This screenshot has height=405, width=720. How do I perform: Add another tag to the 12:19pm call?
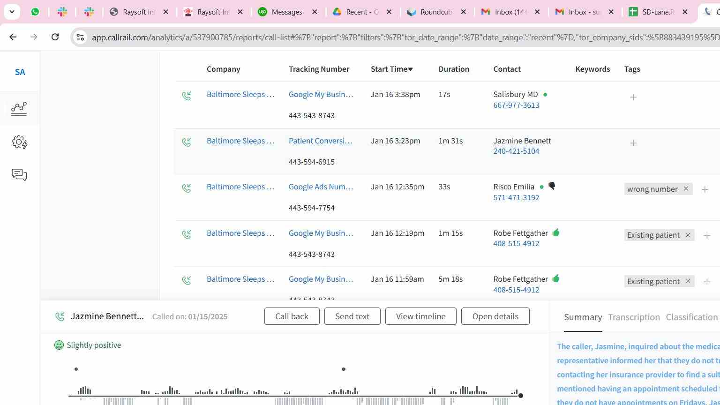tap(707, 235)
